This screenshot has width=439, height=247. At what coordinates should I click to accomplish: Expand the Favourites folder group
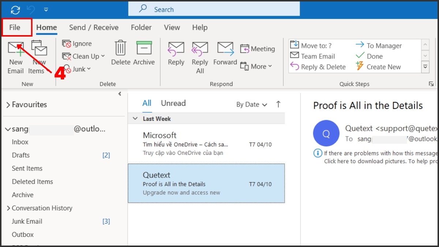click(x=8, y=105)
